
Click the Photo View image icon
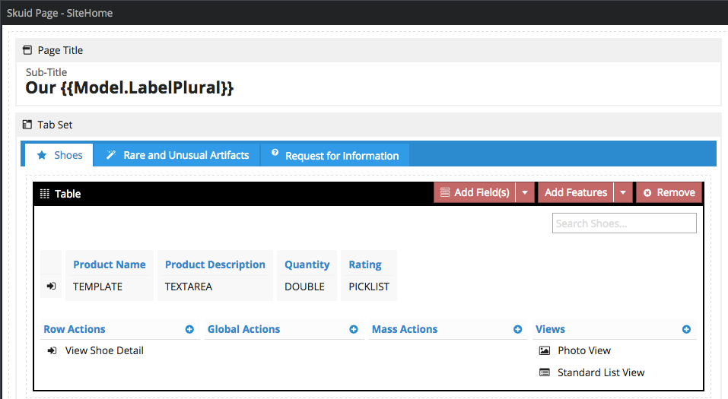click(544, 351)
